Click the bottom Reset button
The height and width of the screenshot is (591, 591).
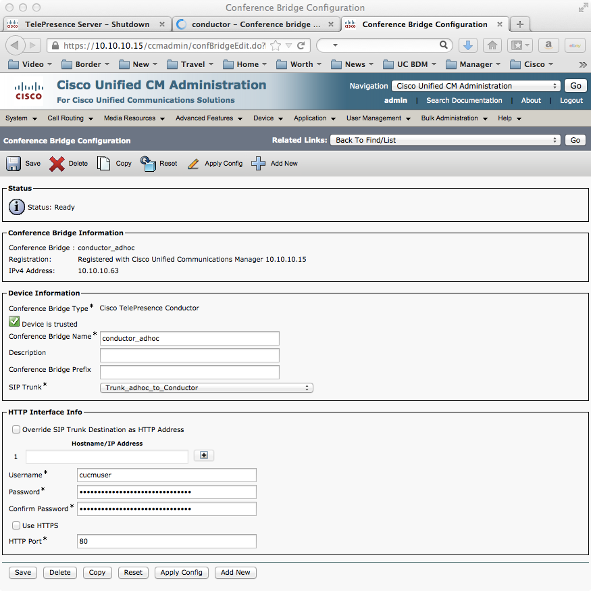(x=133, y=572)
